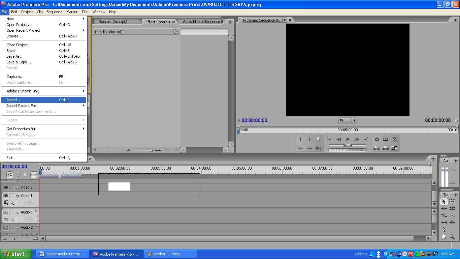Click the Extract button
The width and height of the screenshot is (460, 259).
coord(386,148)
